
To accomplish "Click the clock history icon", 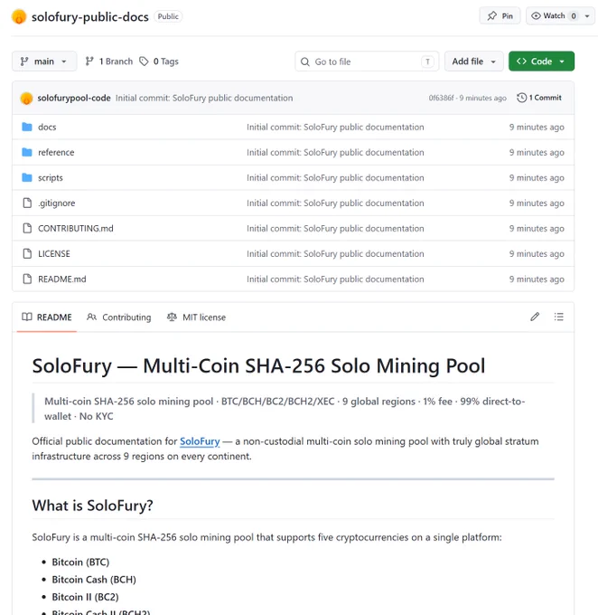I will tap(521, 98).
